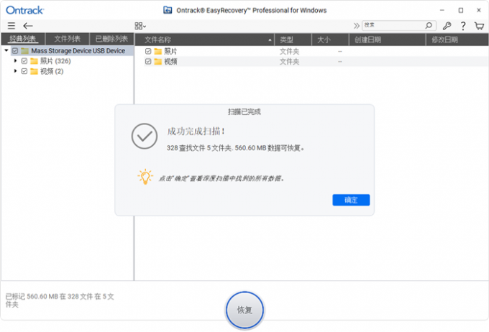The height and width of the screenshot is (332, 489).
Task: Sort by the 类型 column header
Action: [x=293, y=40]
